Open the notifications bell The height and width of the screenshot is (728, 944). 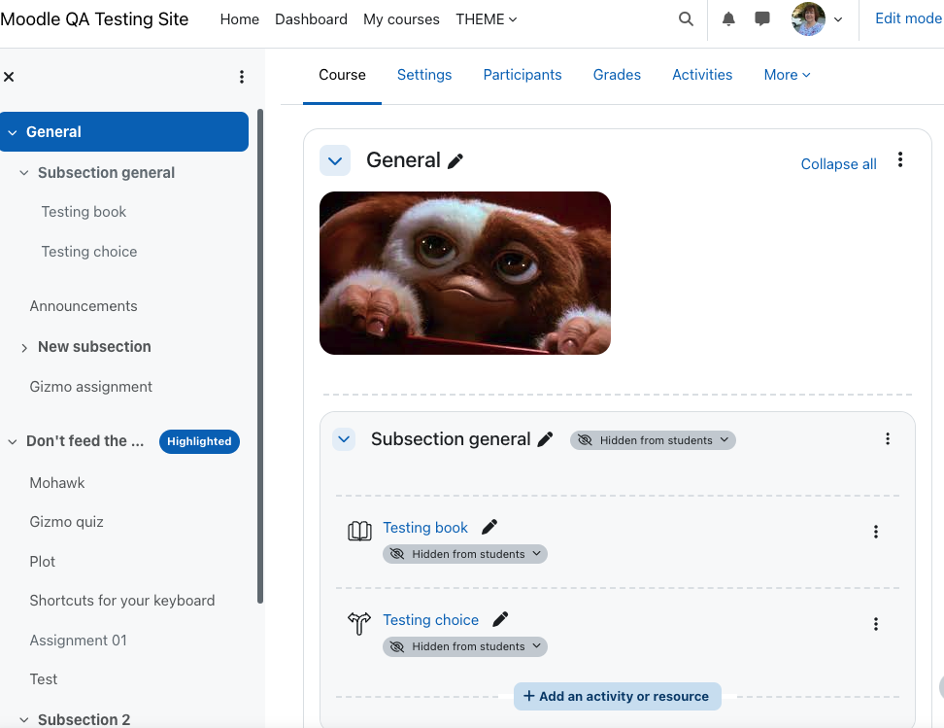728,19
